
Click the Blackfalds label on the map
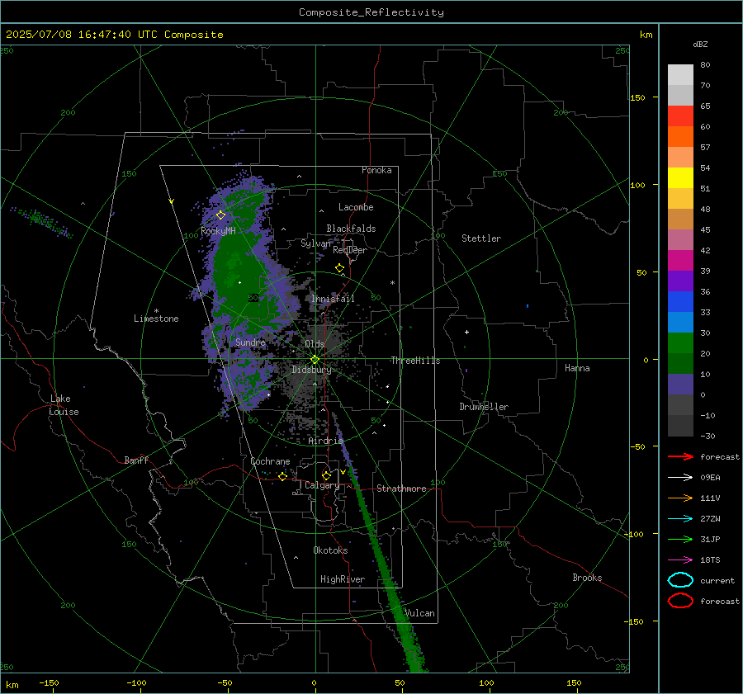[351, 229]
